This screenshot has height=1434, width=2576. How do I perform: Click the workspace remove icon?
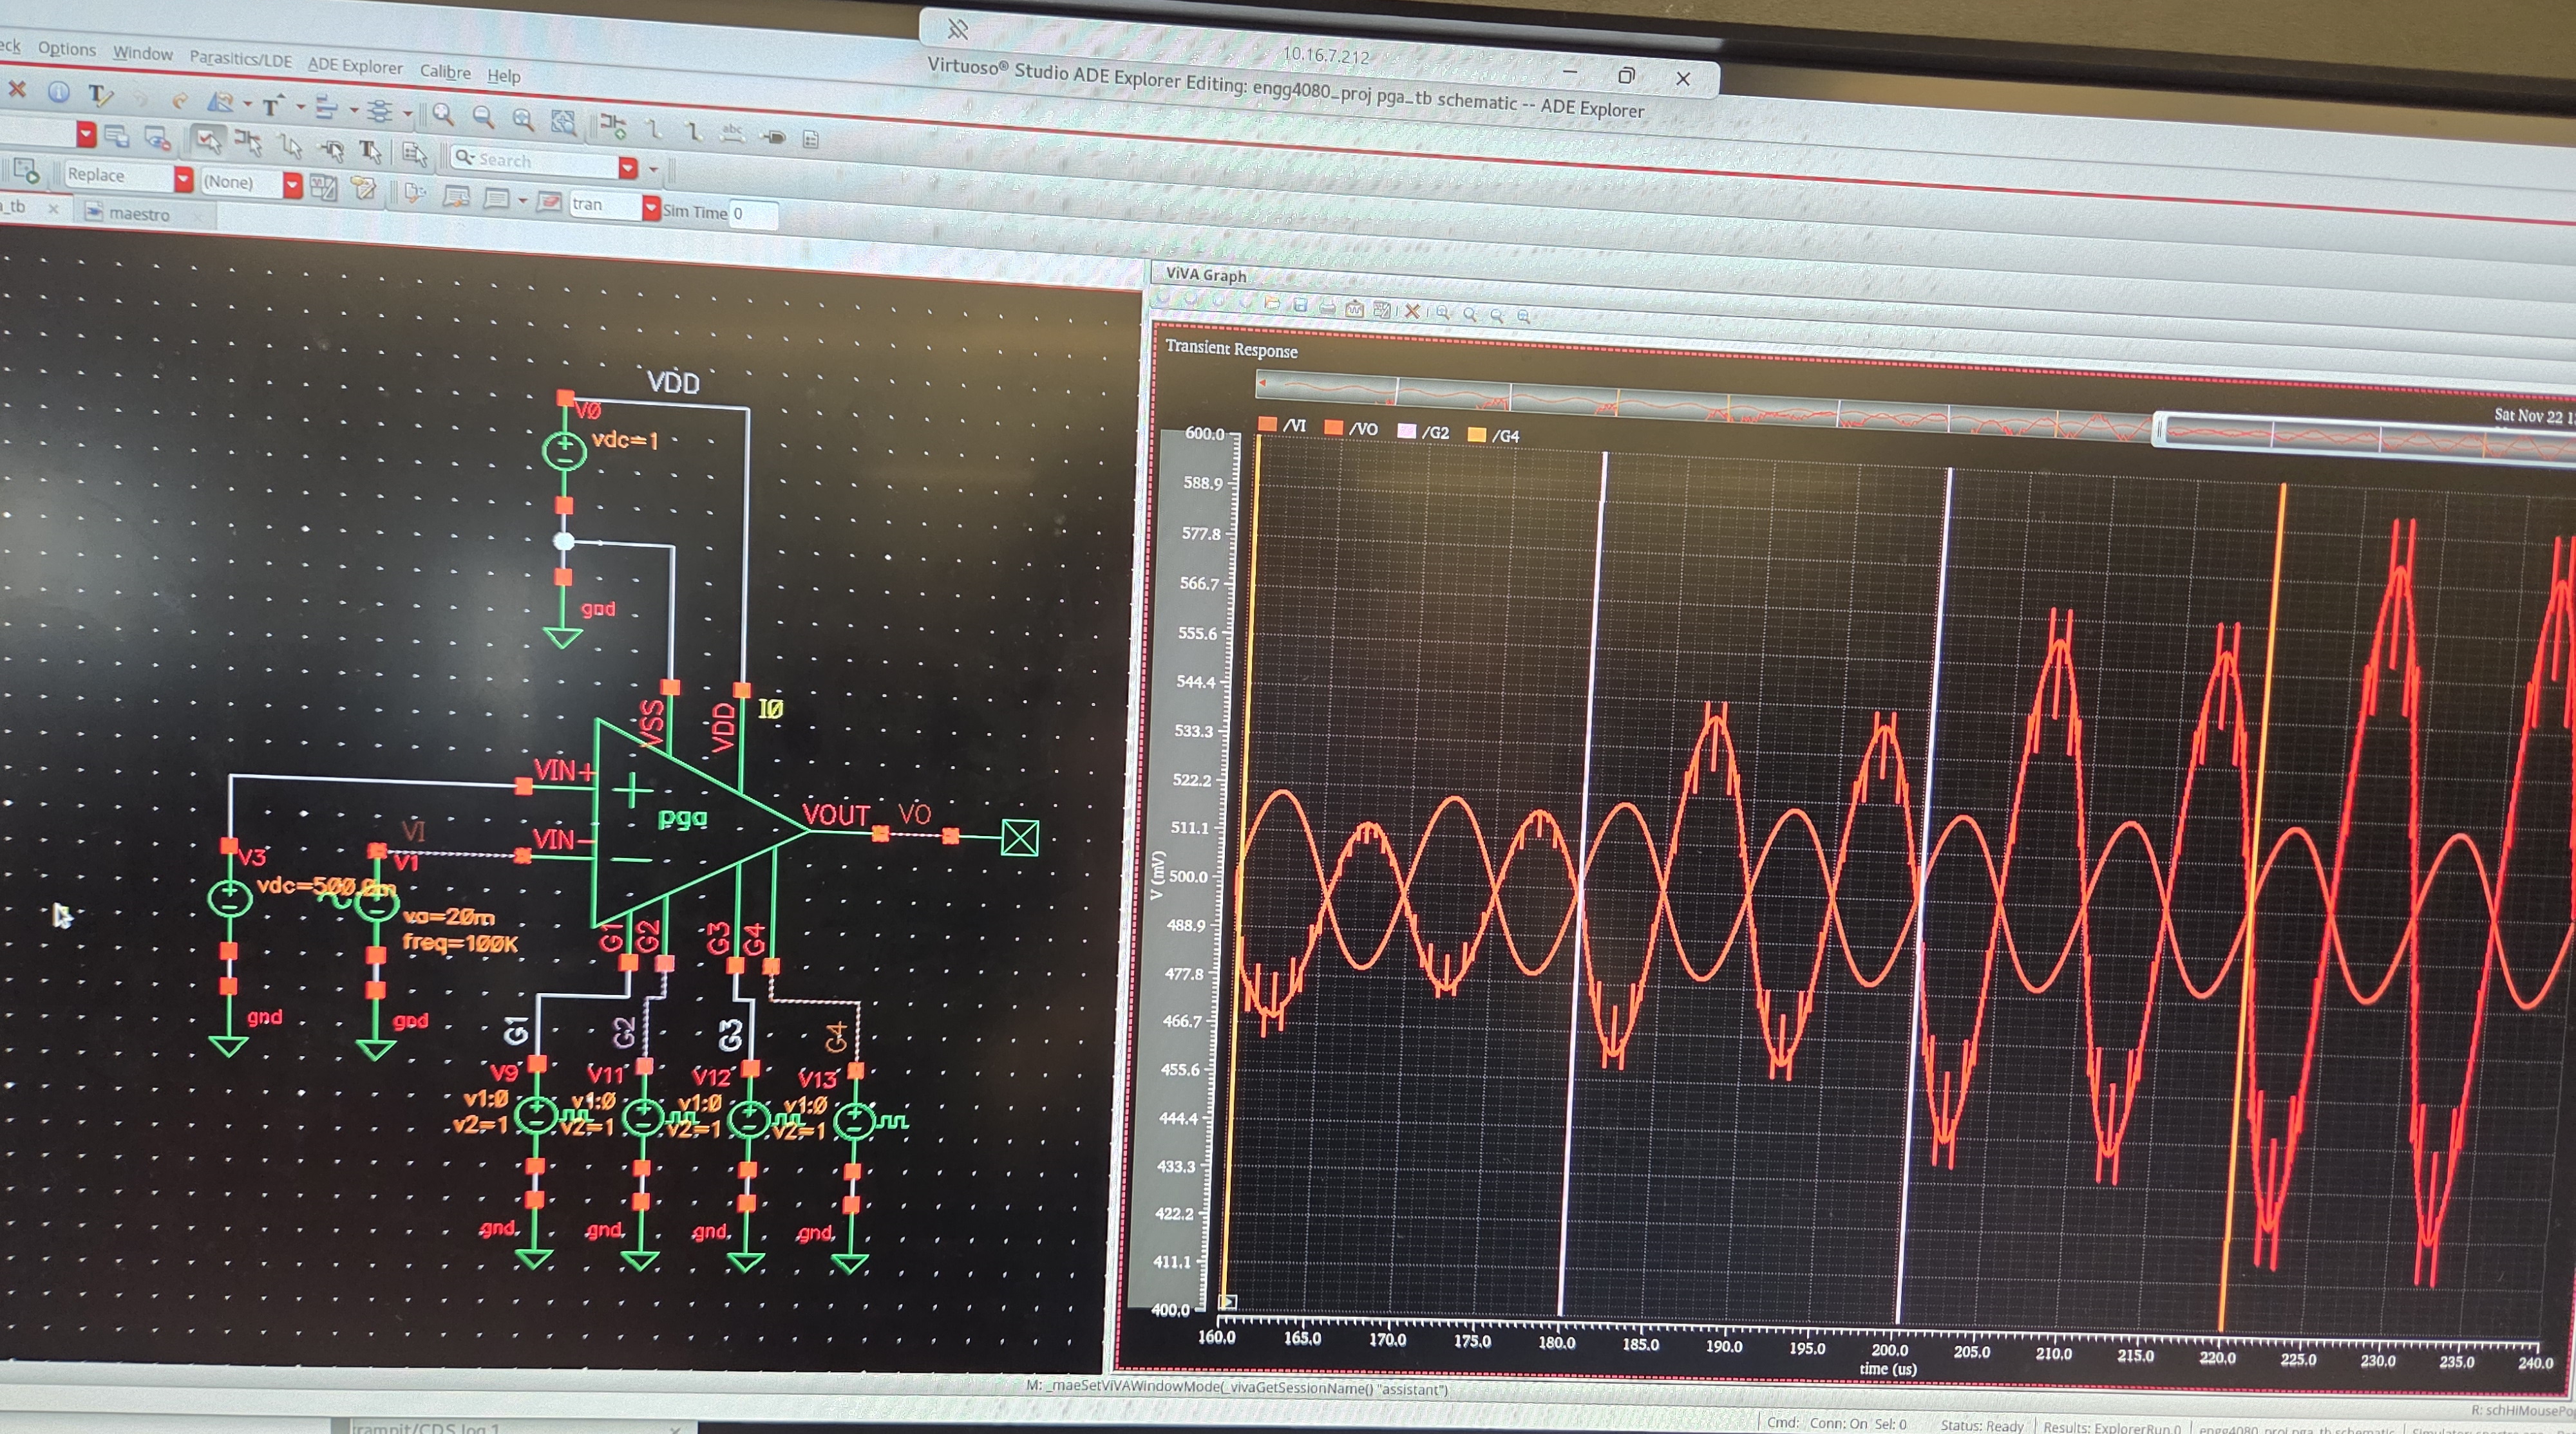157,137
